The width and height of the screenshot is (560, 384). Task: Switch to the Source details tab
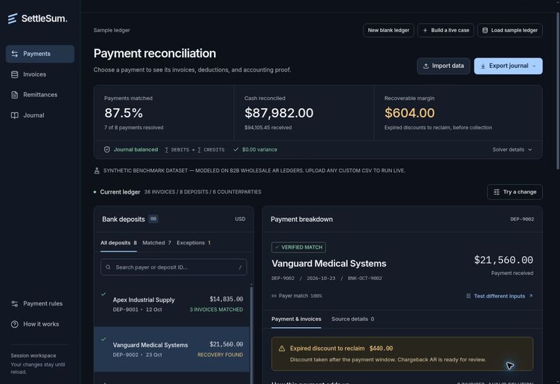pyautogui.click(x=352, y=319)
